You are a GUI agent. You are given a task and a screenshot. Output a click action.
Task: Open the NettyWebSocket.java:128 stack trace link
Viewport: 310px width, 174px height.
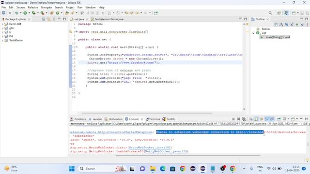tap(167, 151)
